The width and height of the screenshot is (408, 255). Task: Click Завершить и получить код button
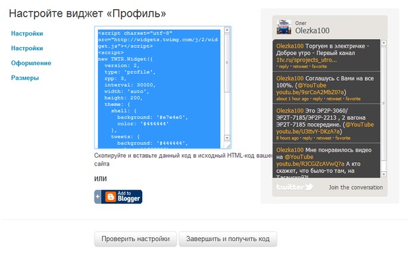pyautogui.click(x=228, y=239)
